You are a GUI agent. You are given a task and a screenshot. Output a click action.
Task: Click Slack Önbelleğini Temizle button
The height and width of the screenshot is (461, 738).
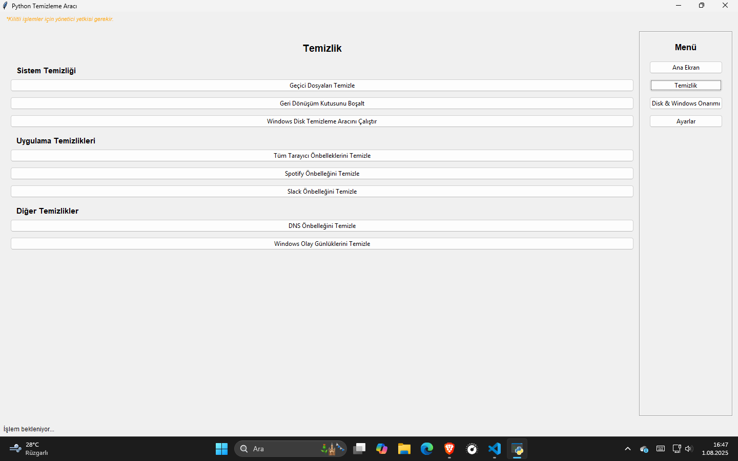pos(322,192)
